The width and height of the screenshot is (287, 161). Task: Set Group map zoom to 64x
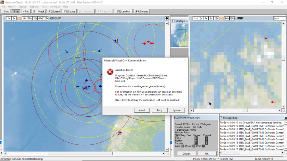pyautogui.click(x=40, y=18)
